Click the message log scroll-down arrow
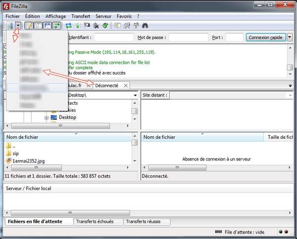Image resolution: width=297 pixels, height=239 pixels. click(x=290, y=74)
